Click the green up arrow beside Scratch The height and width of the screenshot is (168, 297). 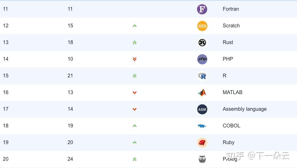coord(135,26)
